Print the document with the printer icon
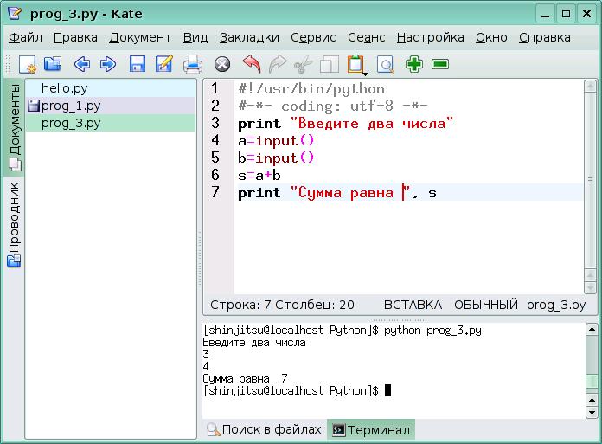Viewport: 602px width, 444px height. coord(192,64)
